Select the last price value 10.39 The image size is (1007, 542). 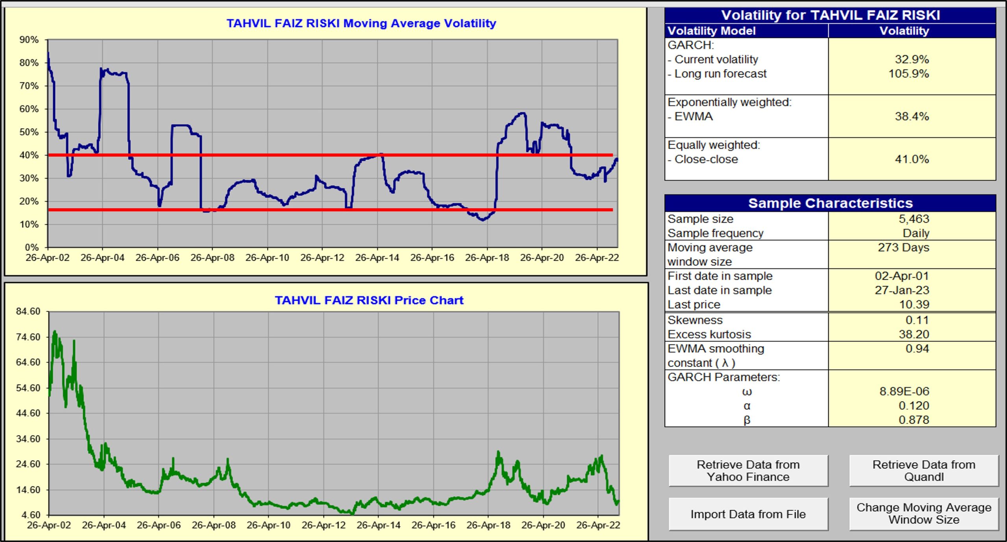pos(914,304)
